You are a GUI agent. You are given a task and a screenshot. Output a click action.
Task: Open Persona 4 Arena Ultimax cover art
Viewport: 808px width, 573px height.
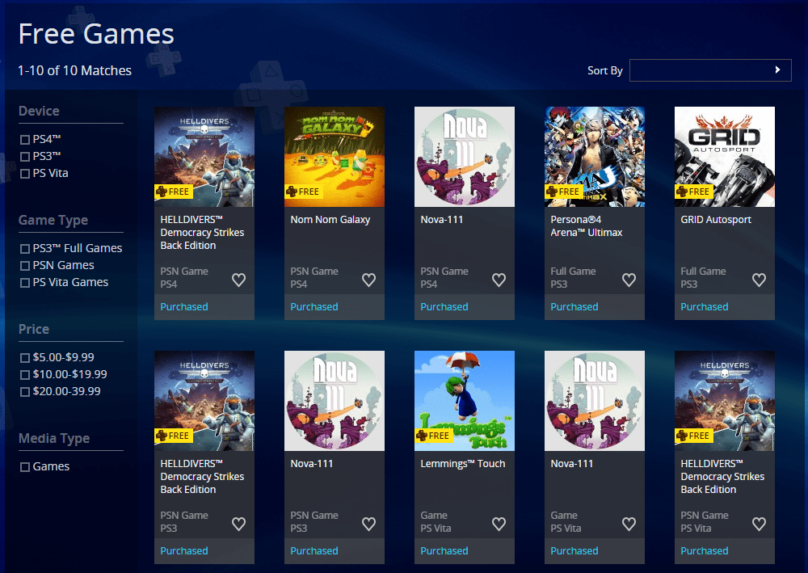coord(595,157)
